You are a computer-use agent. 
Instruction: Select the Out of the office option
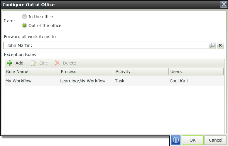pyautogui.click(x=25, y=26)
